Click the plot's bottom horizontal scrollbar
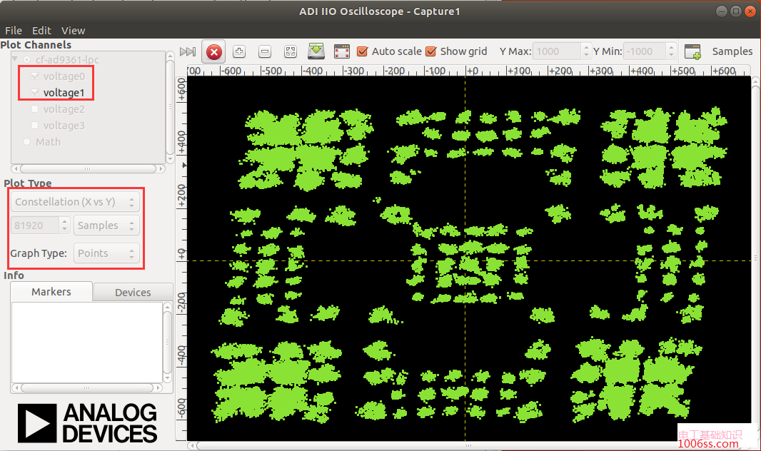This screenshot has width=761, height=451. [468, 445]
